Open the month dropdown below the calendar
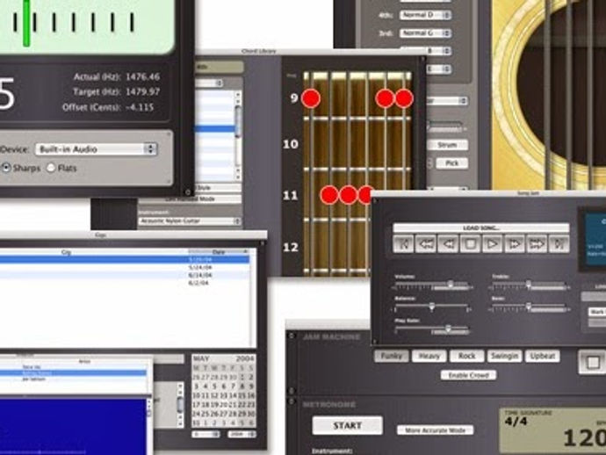The height and width of the screenshot is (455, 606). (206, 434)
